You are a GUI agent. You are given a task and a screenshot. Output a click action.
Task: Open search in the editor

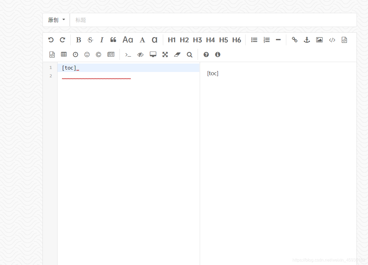(x=190, y=55)
